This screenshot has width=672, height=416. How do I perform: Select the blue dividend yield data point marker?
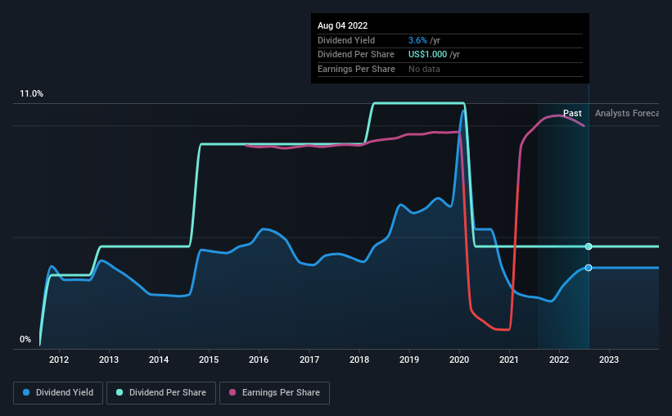click(589, 268)
